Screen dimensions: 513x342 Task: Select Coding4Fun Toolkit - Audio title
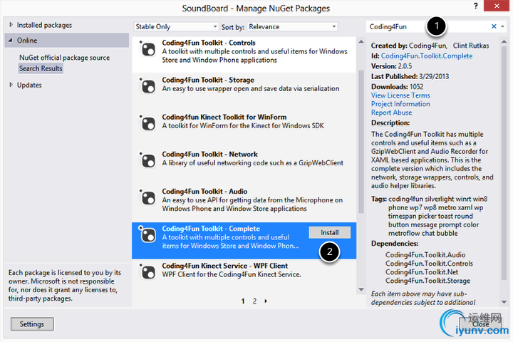pyautogui.click(x=204, y=192)
